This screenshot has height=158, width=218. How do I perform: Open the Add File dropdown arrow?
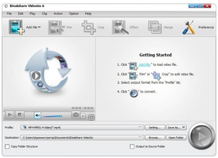(39, 27)
